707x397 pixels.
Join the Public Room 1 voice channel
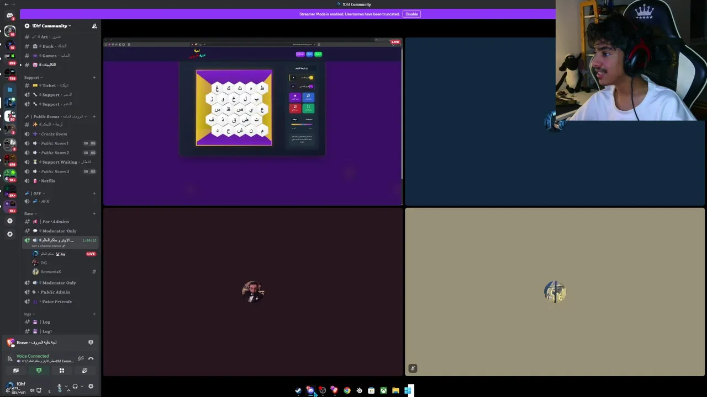[61, 143]
